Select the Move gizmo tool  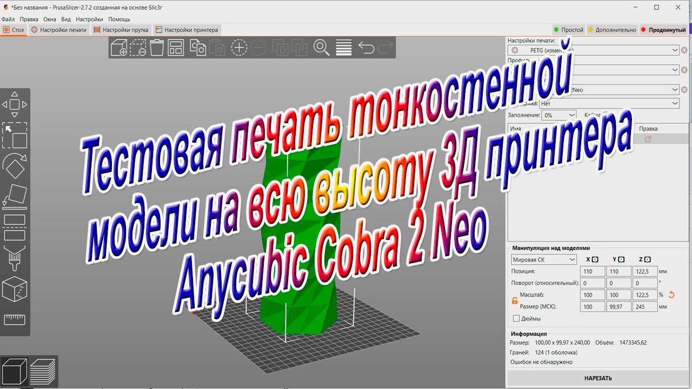point(15,104)
